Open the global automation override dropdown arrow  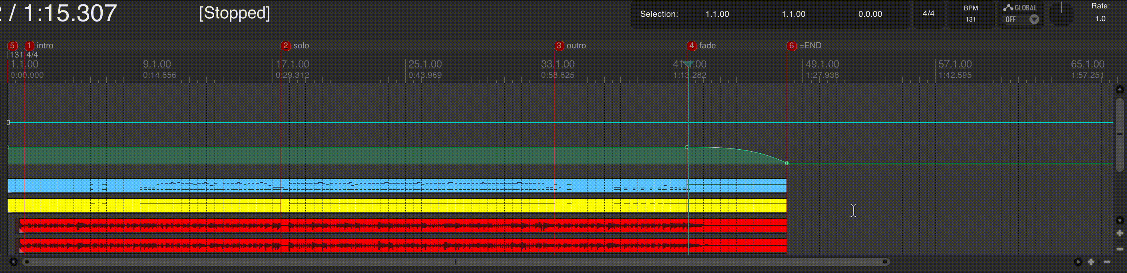(1034, 19)
